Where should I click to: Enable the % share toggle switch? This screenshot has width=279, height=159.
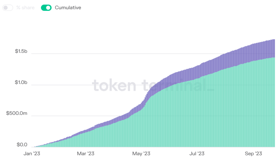coord(8,8)
